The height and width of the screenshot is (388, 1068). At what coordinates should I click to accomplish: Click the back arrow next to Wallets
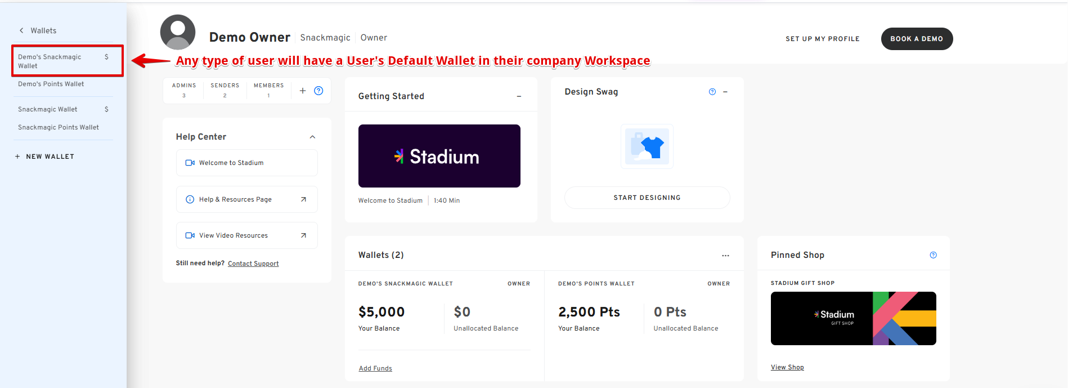coord(22,30)
